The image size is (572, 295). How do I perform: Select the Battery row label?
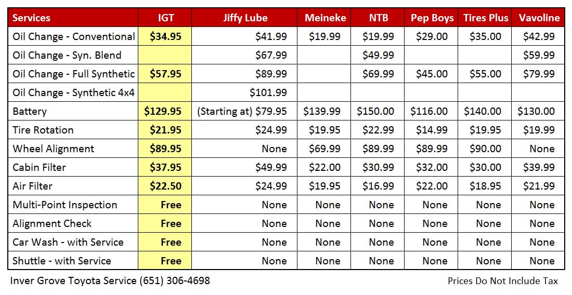(30, 111)
